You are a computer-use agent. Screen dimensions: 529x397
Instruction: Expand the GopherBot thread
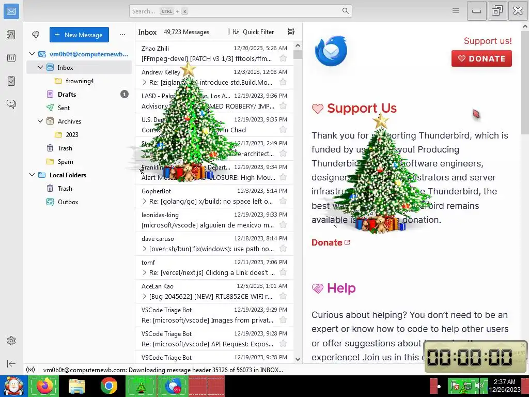tap(145, 201)
